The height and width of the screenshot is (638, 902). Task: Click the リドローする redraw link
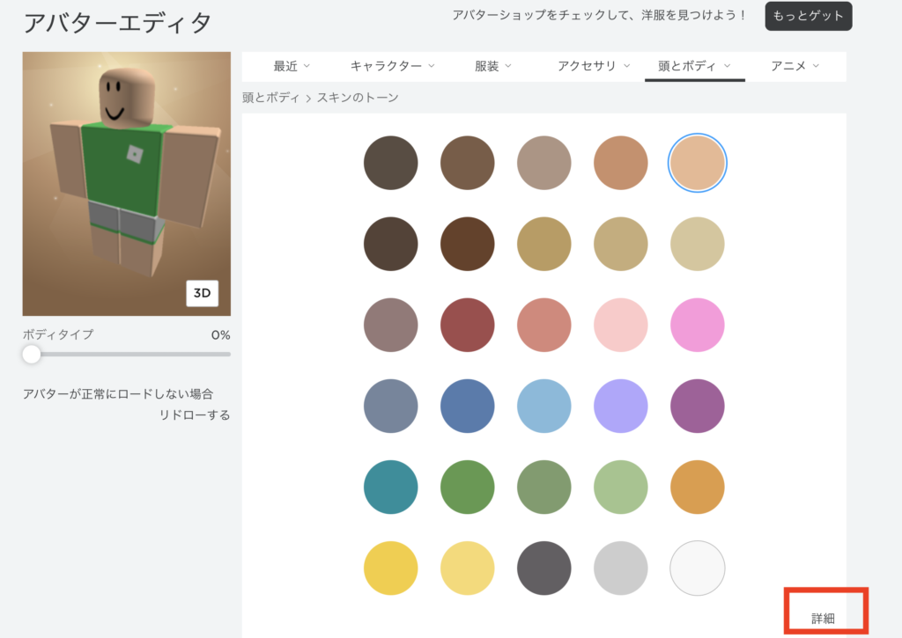(195, 415)
